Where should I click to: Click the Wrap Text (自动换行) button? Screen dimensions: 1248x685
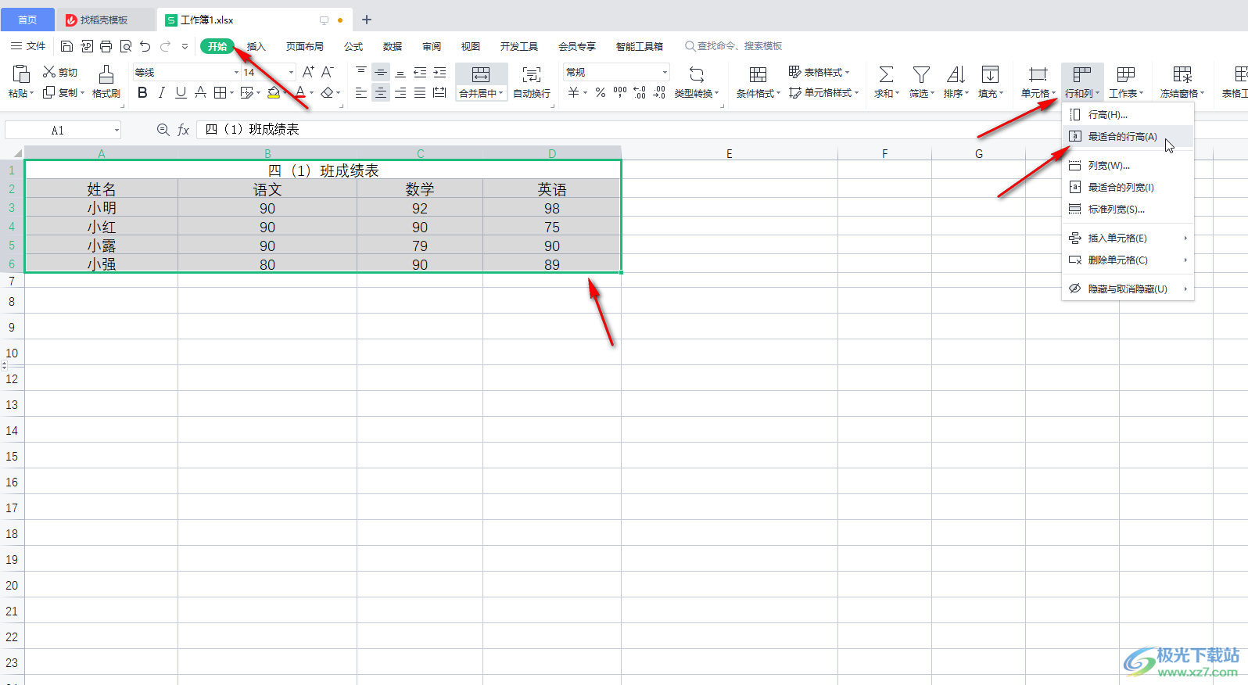pyautogui.click(x=532, y=81)
